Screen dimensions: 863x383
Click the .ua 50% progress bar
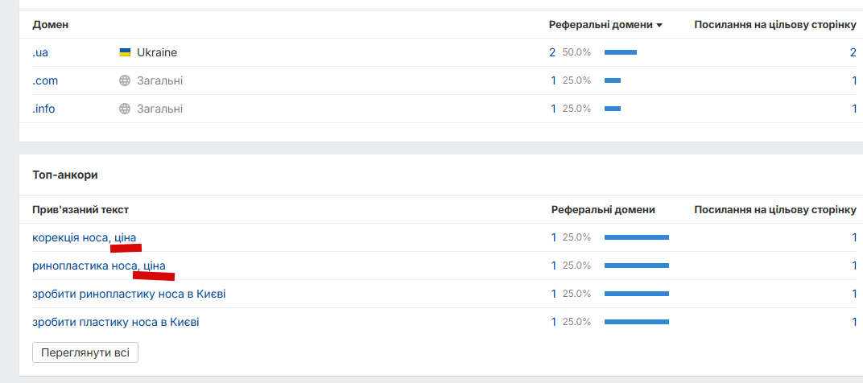tap(620, 52)
